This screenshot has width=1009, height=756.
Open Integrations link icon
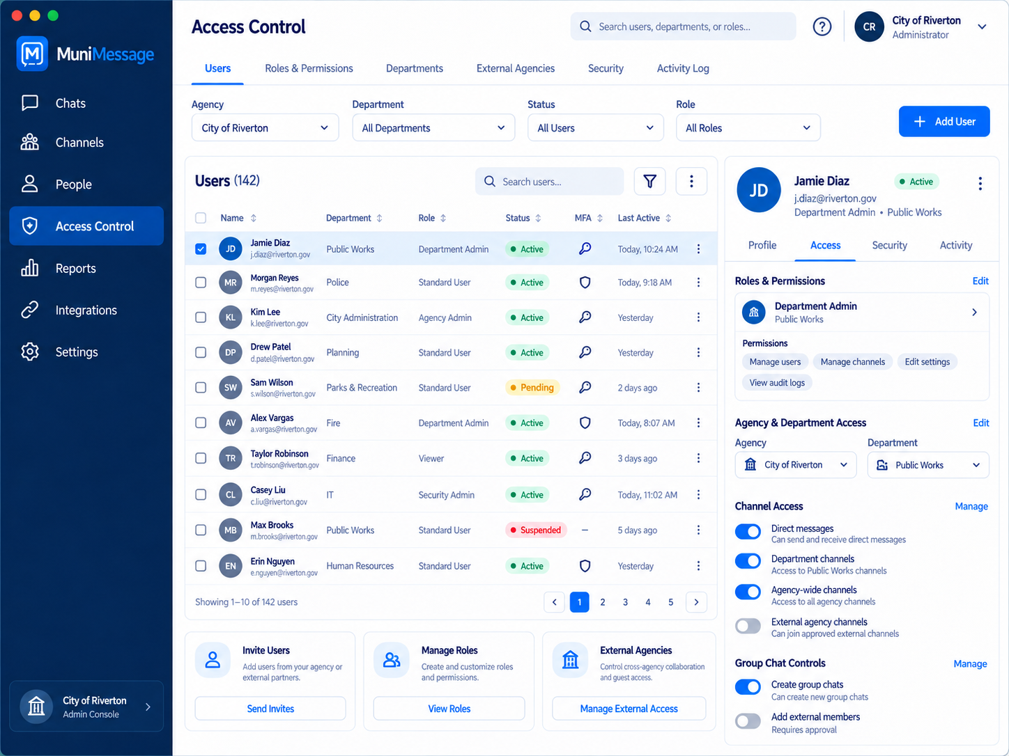tap(29, 310)
